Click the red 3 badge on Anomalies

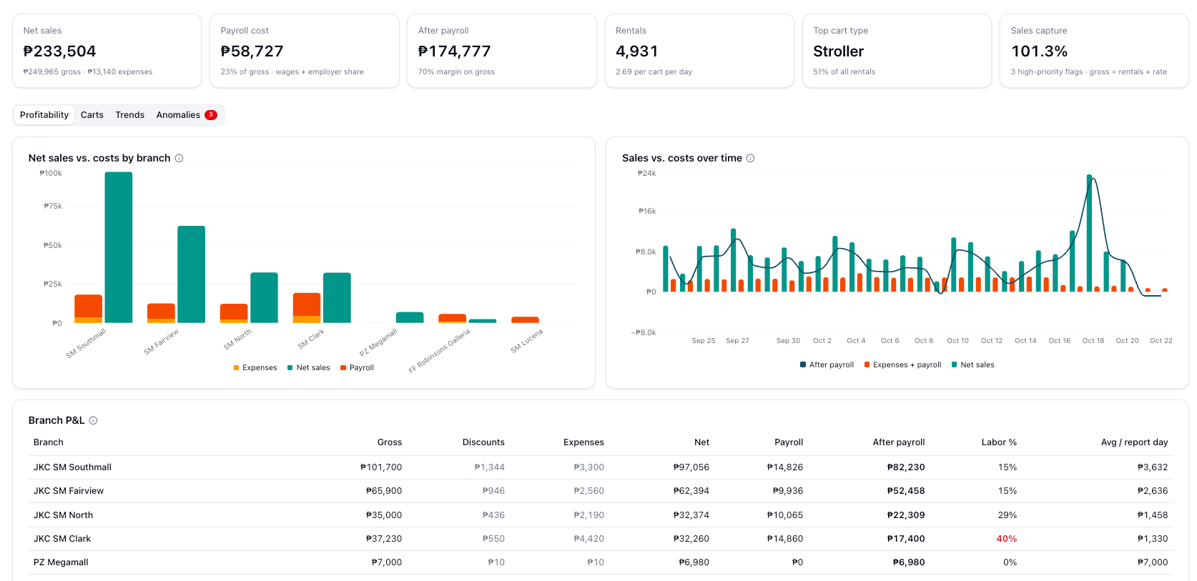(211, 115)
